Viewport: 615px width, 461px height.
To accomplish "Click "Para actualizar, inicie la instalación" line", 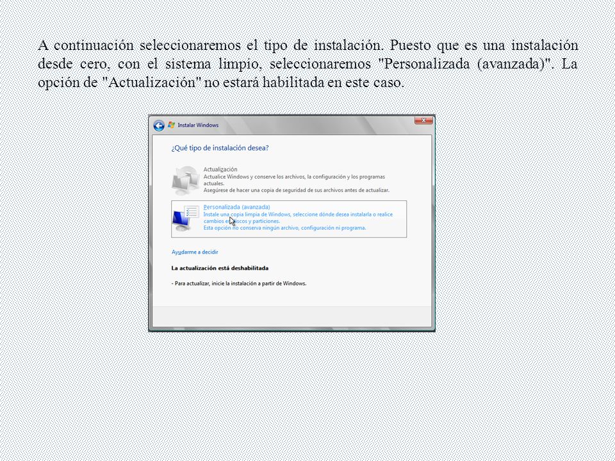I will tap(239, 284).
